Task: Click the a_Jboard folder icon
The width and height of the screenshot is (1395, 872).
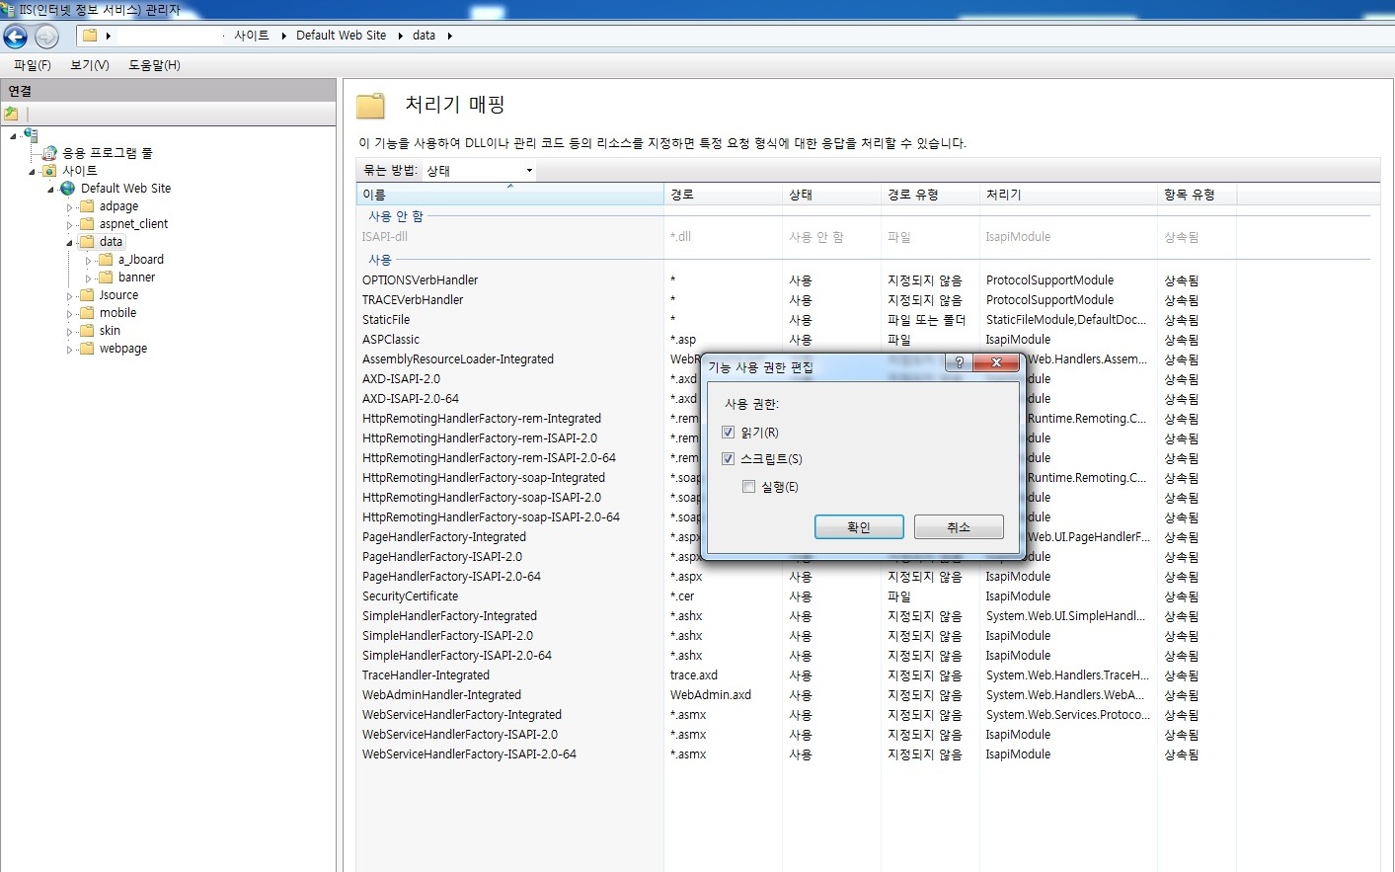Action: (x=106, y=260)
